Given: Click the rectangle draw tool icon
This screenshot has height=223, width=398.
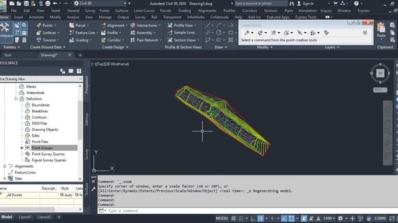Looking at the screenshot, I should tap(231, 32).
